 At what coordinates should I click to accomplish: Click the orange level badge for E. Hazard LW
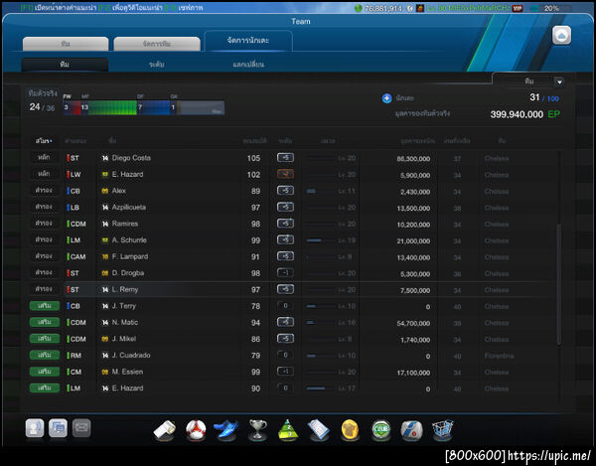(285, 174)
